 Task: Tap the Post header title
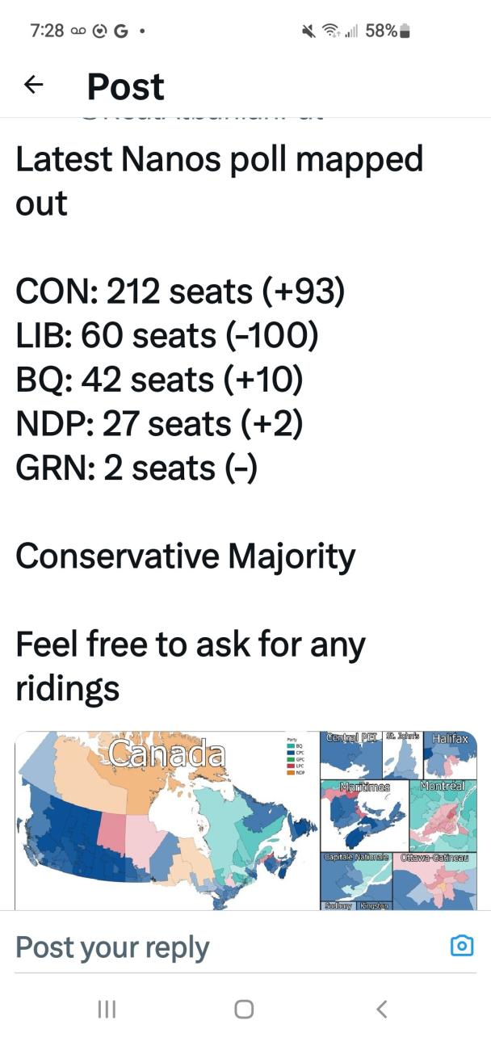pos(125,86)
